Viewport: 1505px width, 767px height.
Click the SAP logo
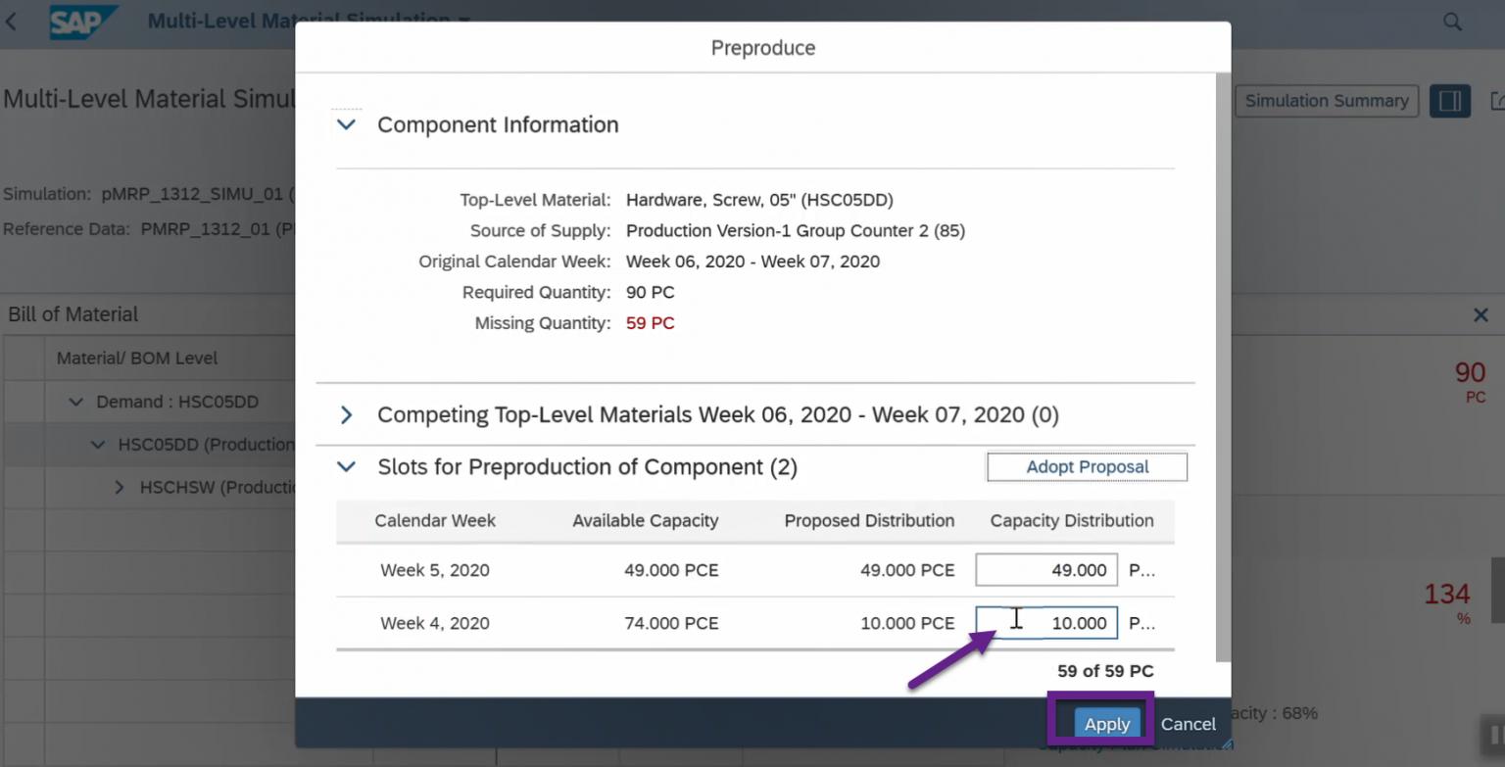pos(83,23)
